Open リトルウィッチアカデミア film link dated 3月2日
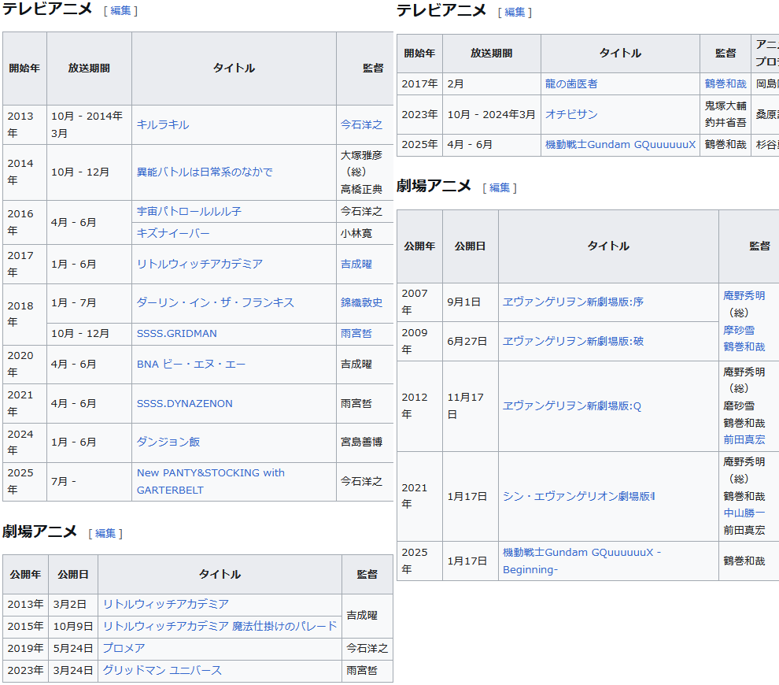The image size is (779, 685). coord(165,605)
